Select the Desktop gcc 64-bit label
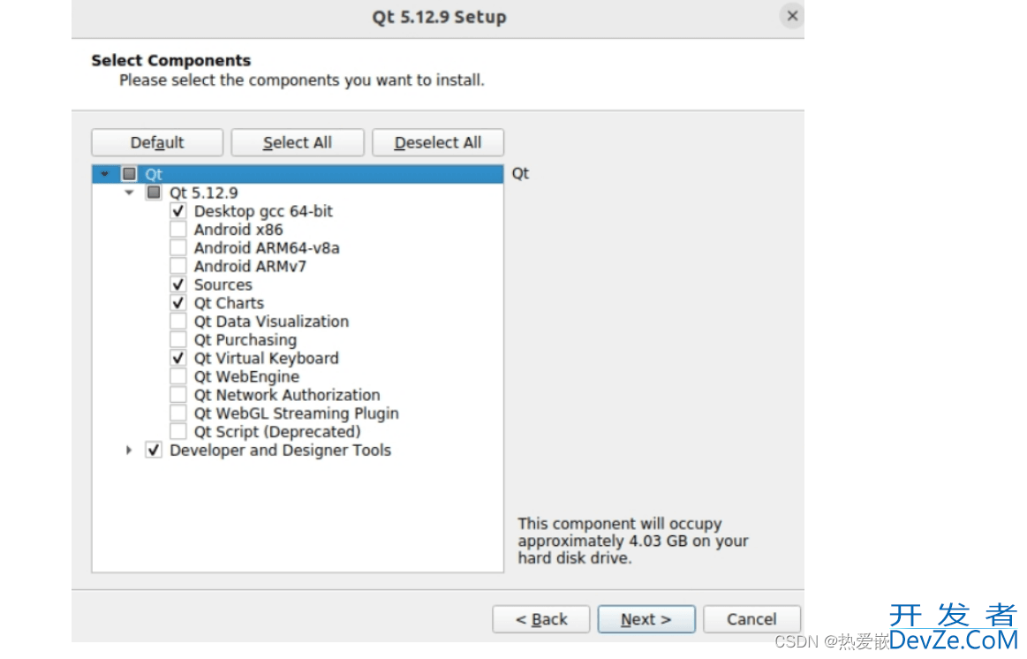The width and height of the screenshot is (1027, 659). coord(263,211)
